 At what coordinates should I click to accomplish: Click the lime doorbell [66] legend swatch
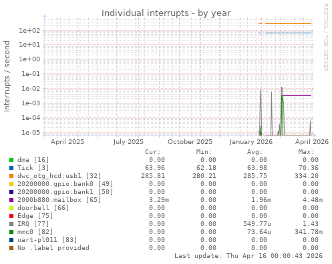[11, 208]
